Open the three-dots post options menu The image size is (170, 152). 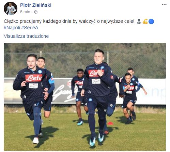[164, 4]
